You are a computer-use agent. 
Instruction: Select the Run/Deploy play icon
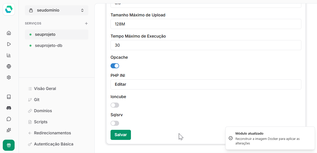click(9, 44)
